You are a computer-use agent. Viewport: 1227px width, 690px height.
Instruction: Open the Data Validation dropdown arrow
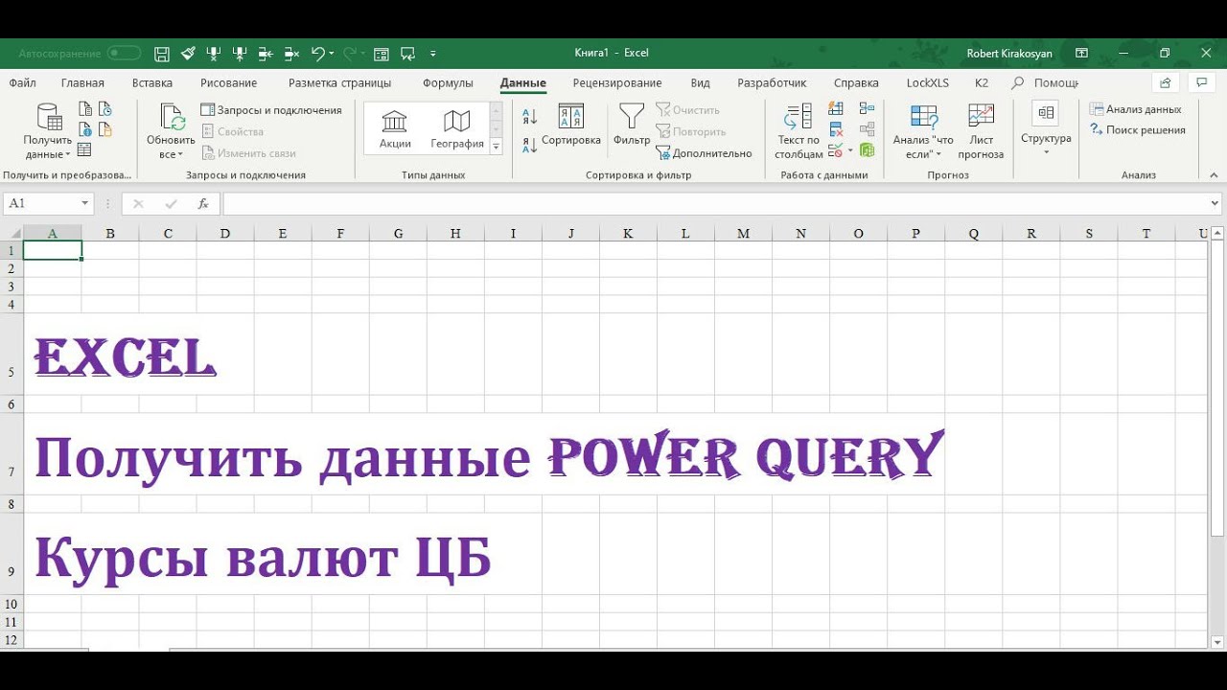point(849,151)
